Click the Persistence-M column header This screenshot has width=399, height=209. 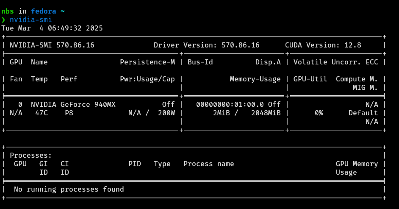pyautogui.click(x=147, y=62)
